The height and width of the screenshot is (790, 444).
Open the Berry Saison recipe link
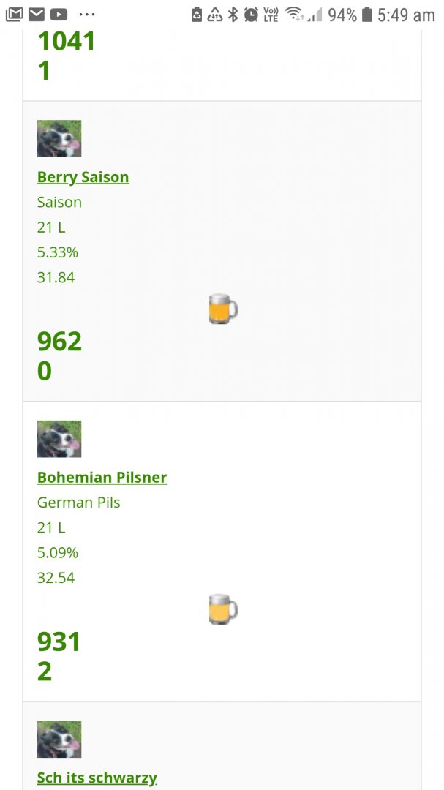click(83, 177)
